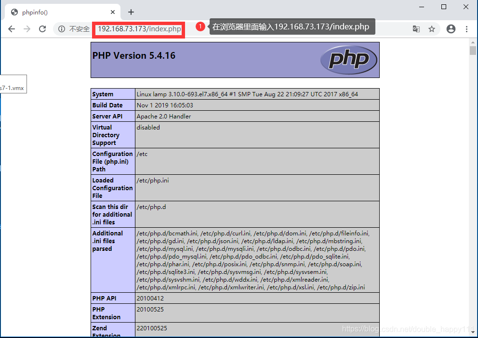The image size is (478, 338).
Task: Click 'Scan this dir for additional .ini files' label
Action: [112, 214]
